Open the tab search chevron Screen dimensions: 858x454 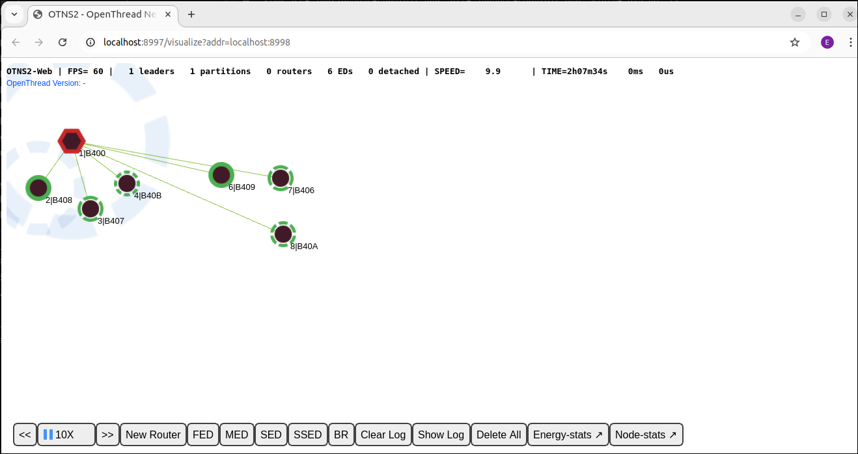point(14,14)
